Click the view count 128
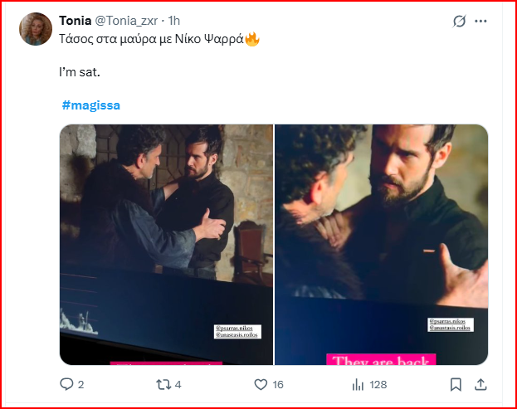Image resolution: width=517 pixels, height=409 pixels. point(378,384)
